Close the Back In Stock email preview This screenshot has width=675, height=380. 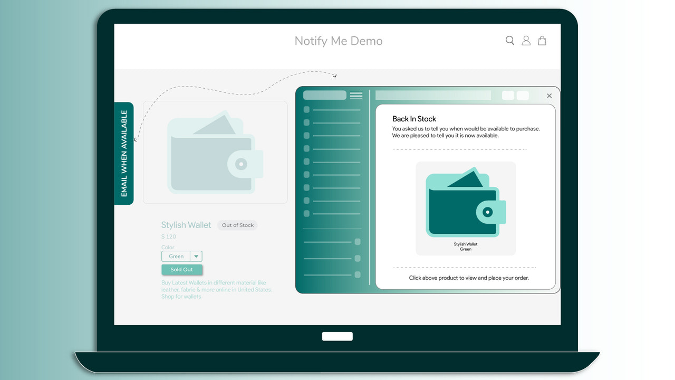(x=549, y=96)
